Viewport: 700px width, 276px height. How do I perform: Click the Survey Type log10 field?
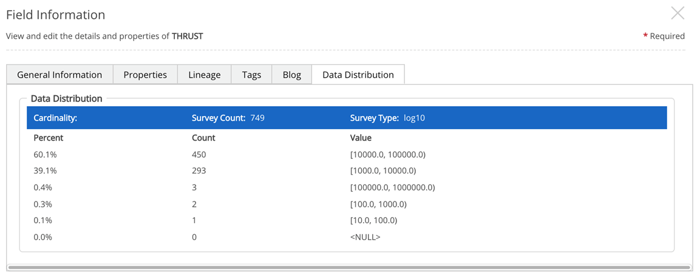click(x=387, y=118)
